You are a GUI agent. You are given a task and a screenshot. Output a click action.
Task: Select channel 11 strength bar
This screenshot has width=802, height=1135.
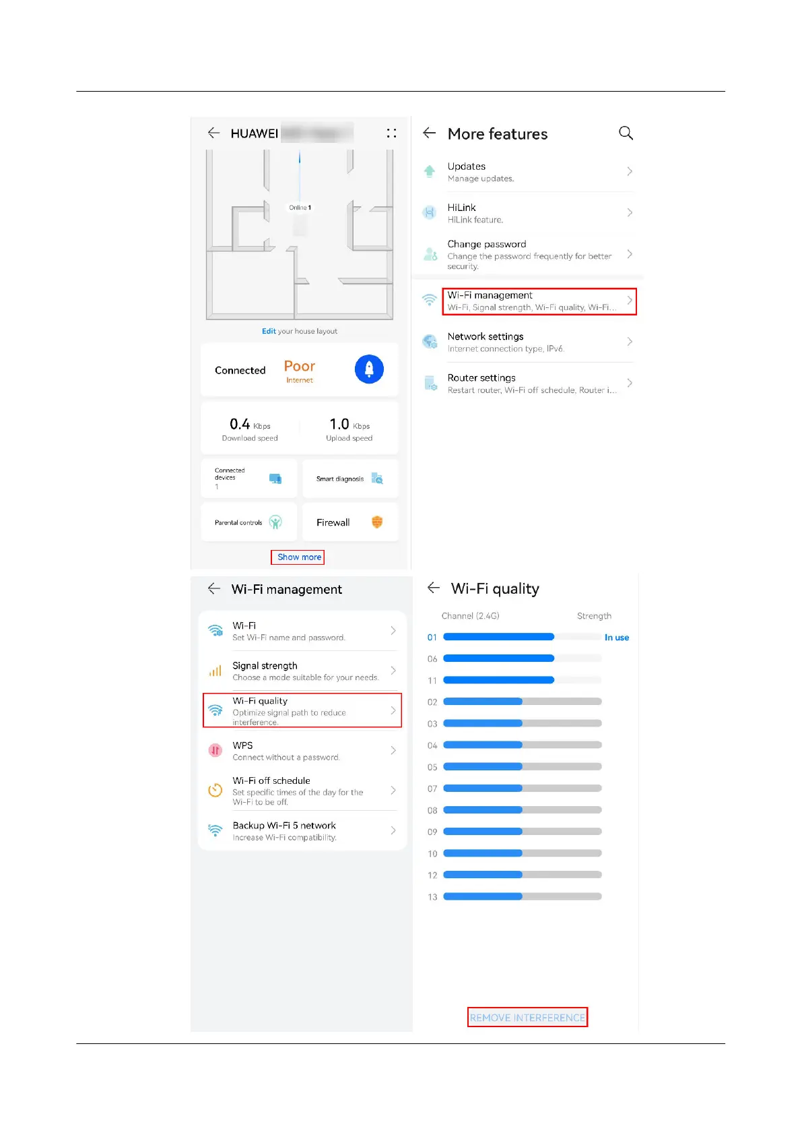[x=522, y=680]
